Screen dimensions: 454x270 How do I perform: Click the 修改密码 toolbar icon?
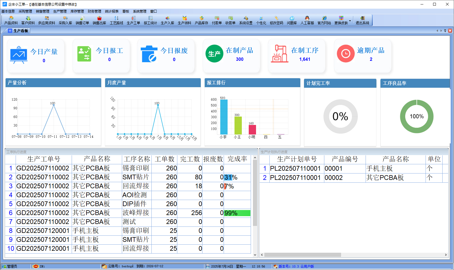coord(276,20)
